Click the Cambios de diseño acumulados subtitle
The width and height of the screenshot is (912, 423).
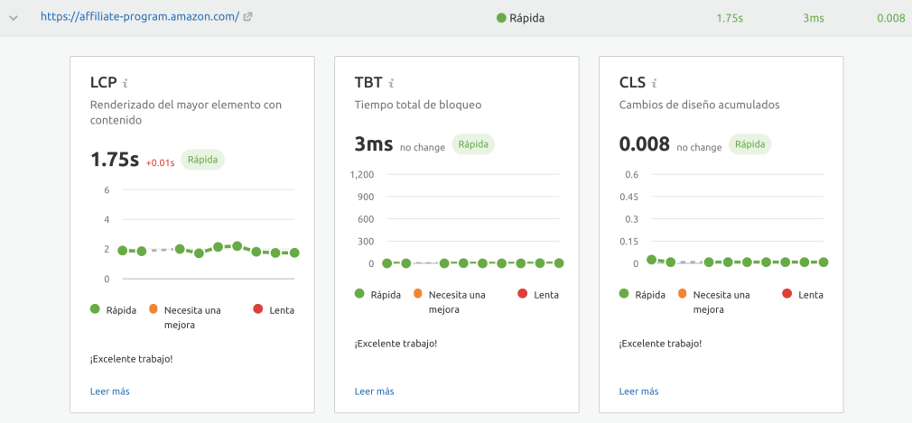pos(700,106)
